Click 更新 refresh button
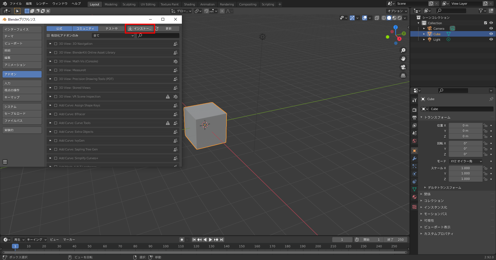 point(169,29)
